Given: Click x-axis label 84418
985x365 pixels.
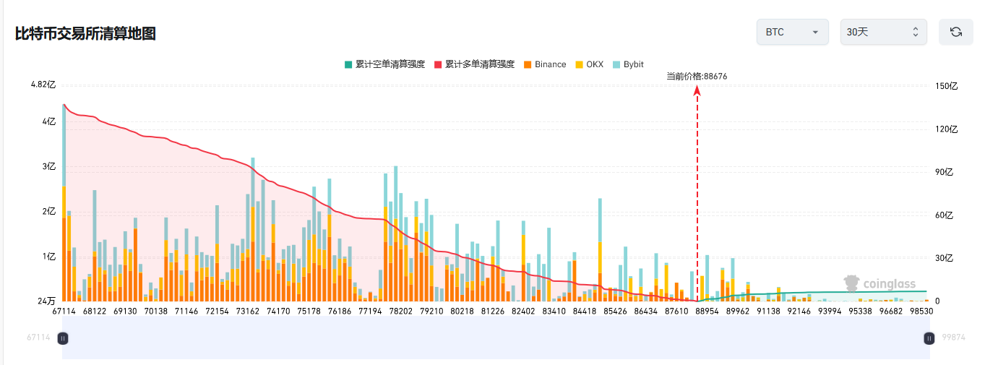Looking at the screenshot, I should coord(585,312).
